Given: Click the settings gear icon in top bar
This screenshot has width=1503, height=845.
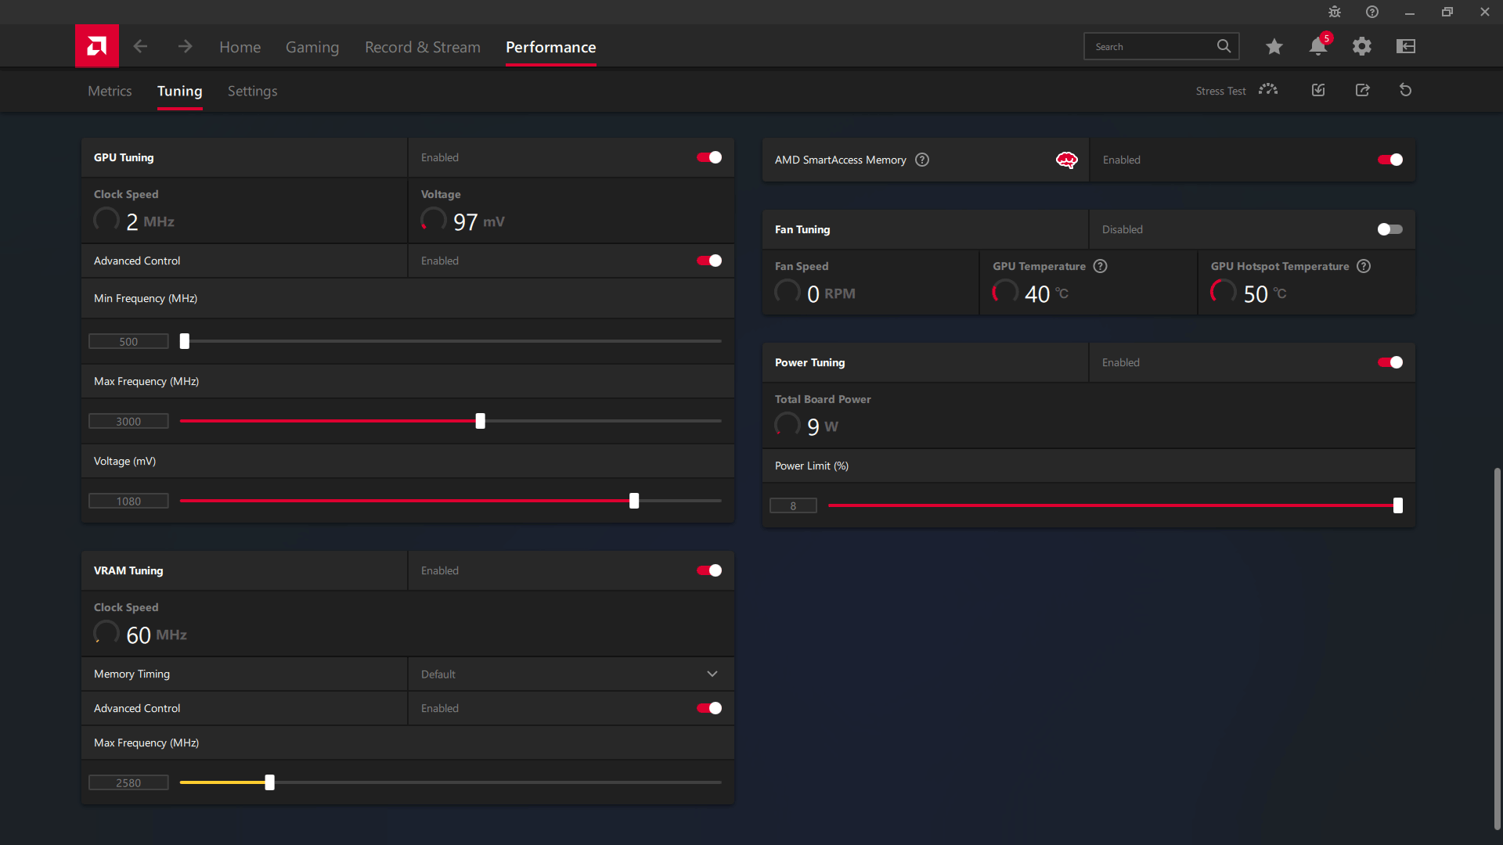Looking at the screenshot, I should coord(1361,46).
